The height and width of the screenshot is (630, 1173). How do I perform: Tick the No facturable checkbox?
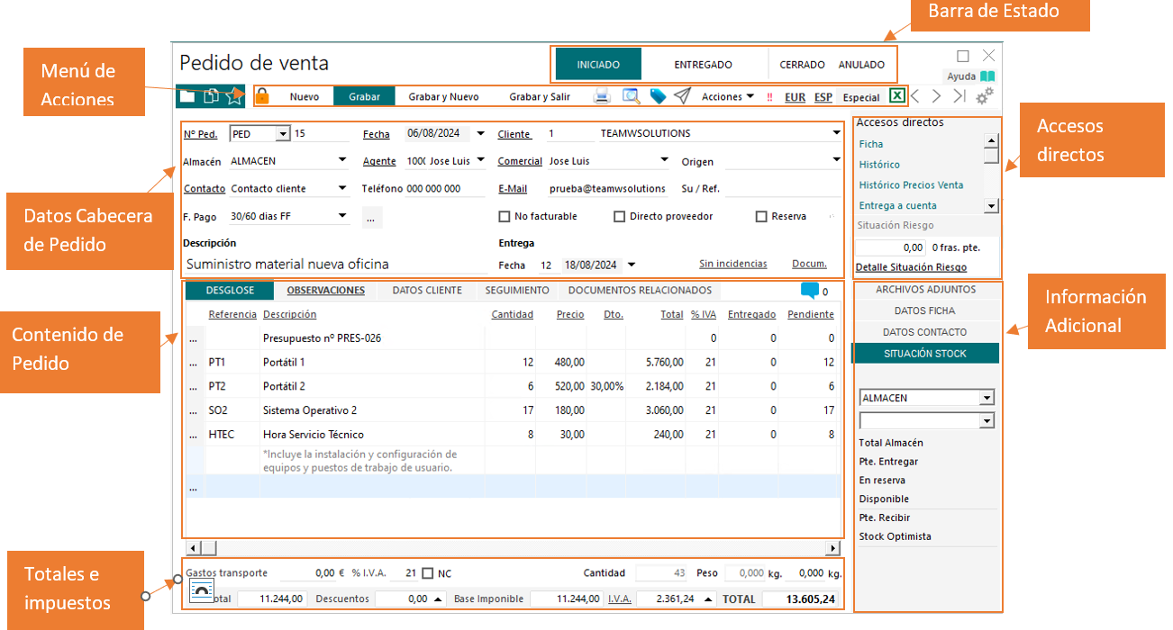[x=505, y=217]
